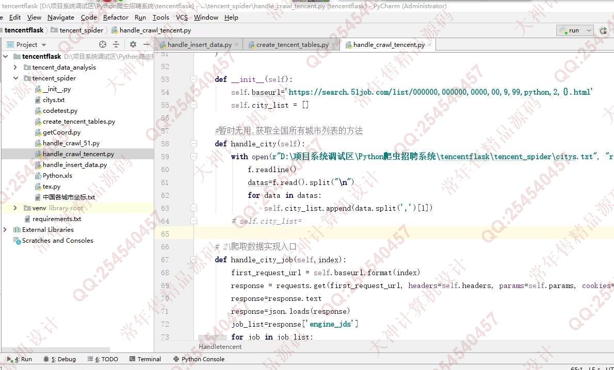Click the 51job URL string on line 54
Image resolution: width=614 pixels, height=370 pixels.
tap(441, 92)
